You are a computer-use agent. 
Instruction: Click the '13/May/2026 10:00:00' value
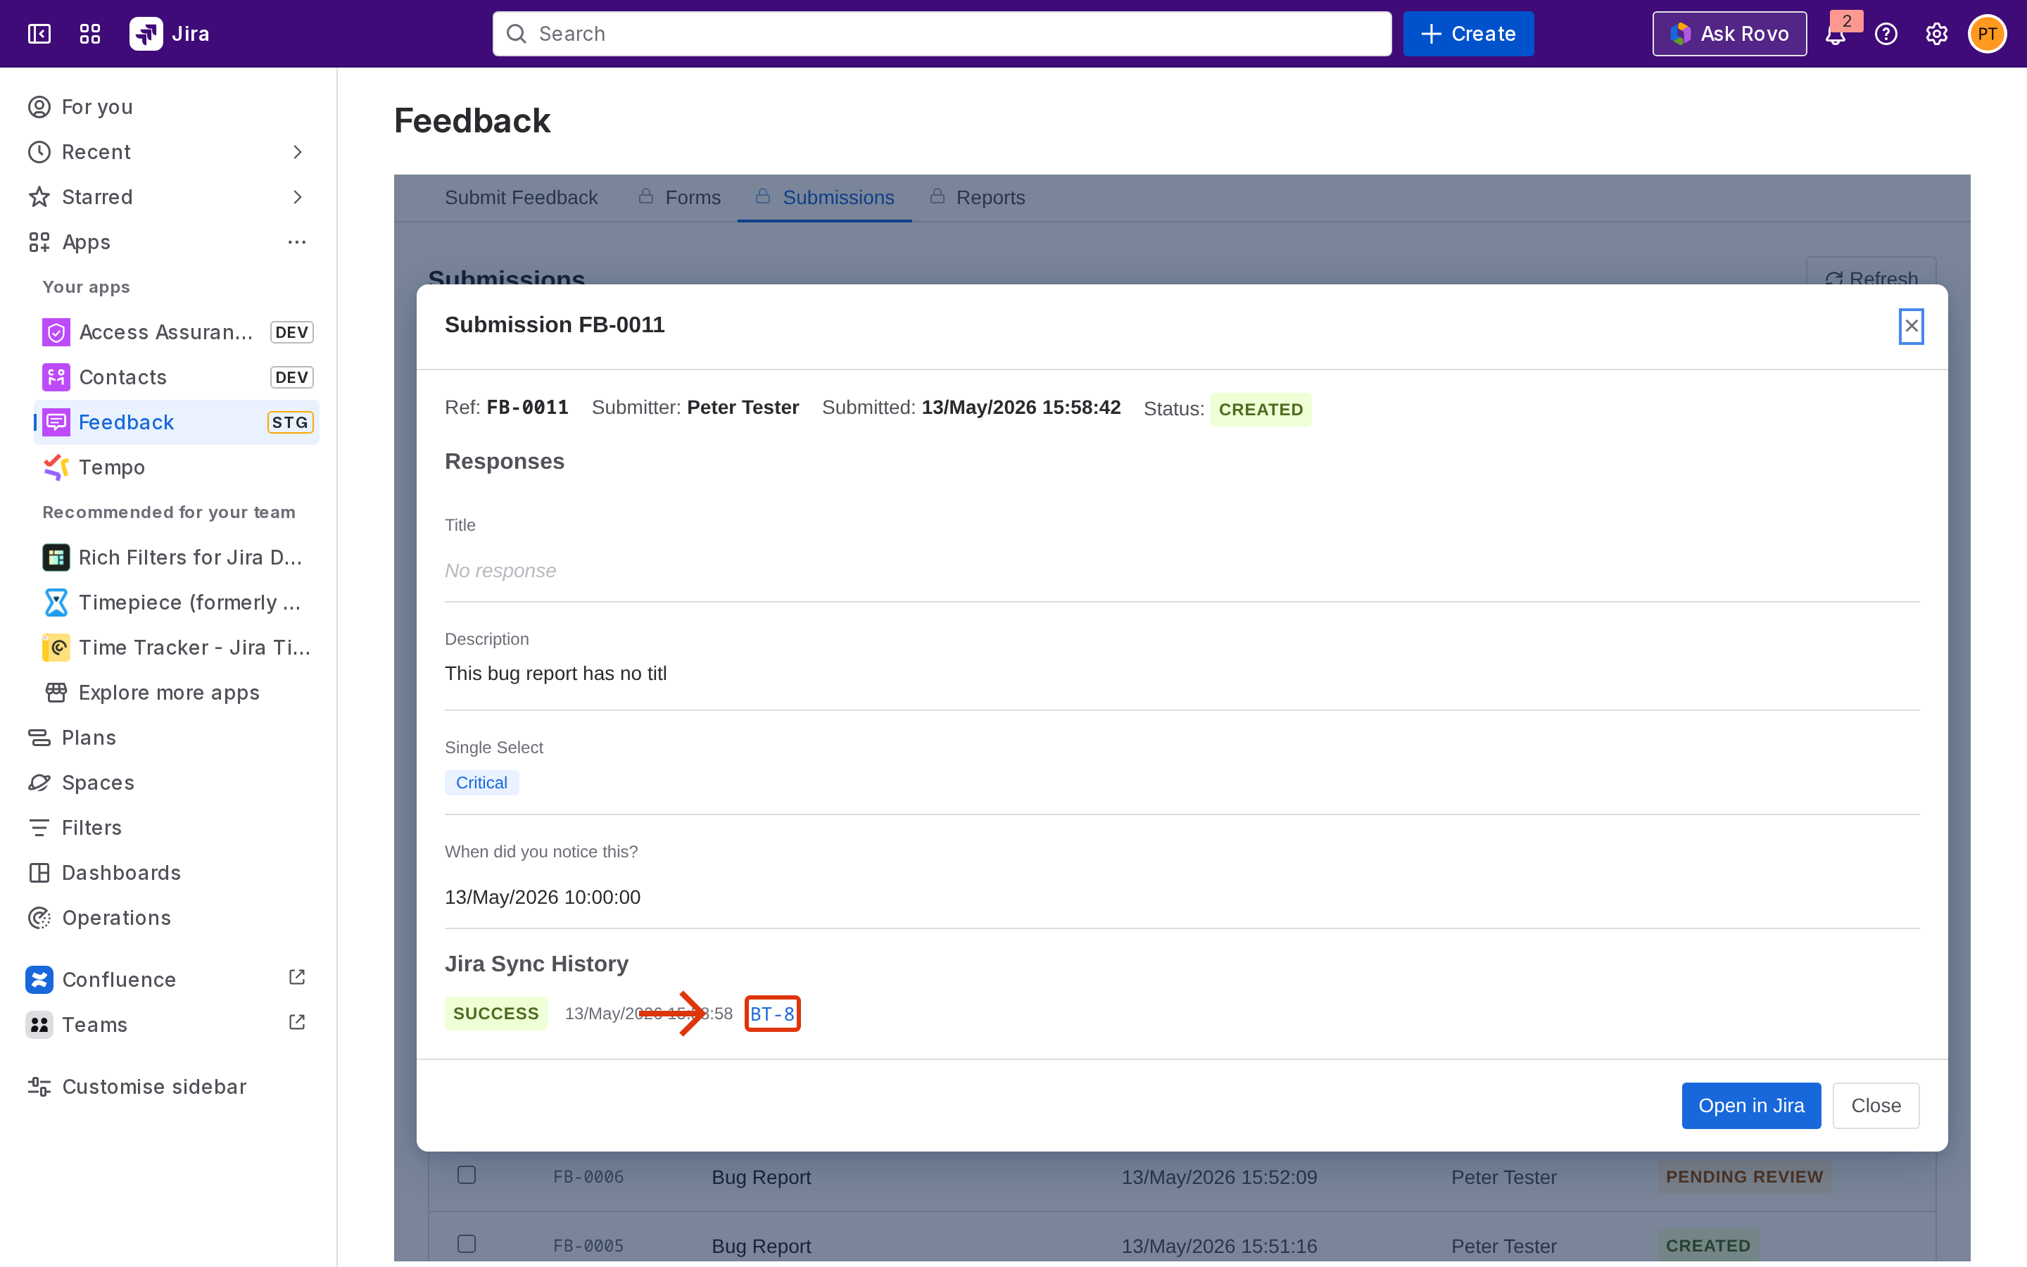543,897
